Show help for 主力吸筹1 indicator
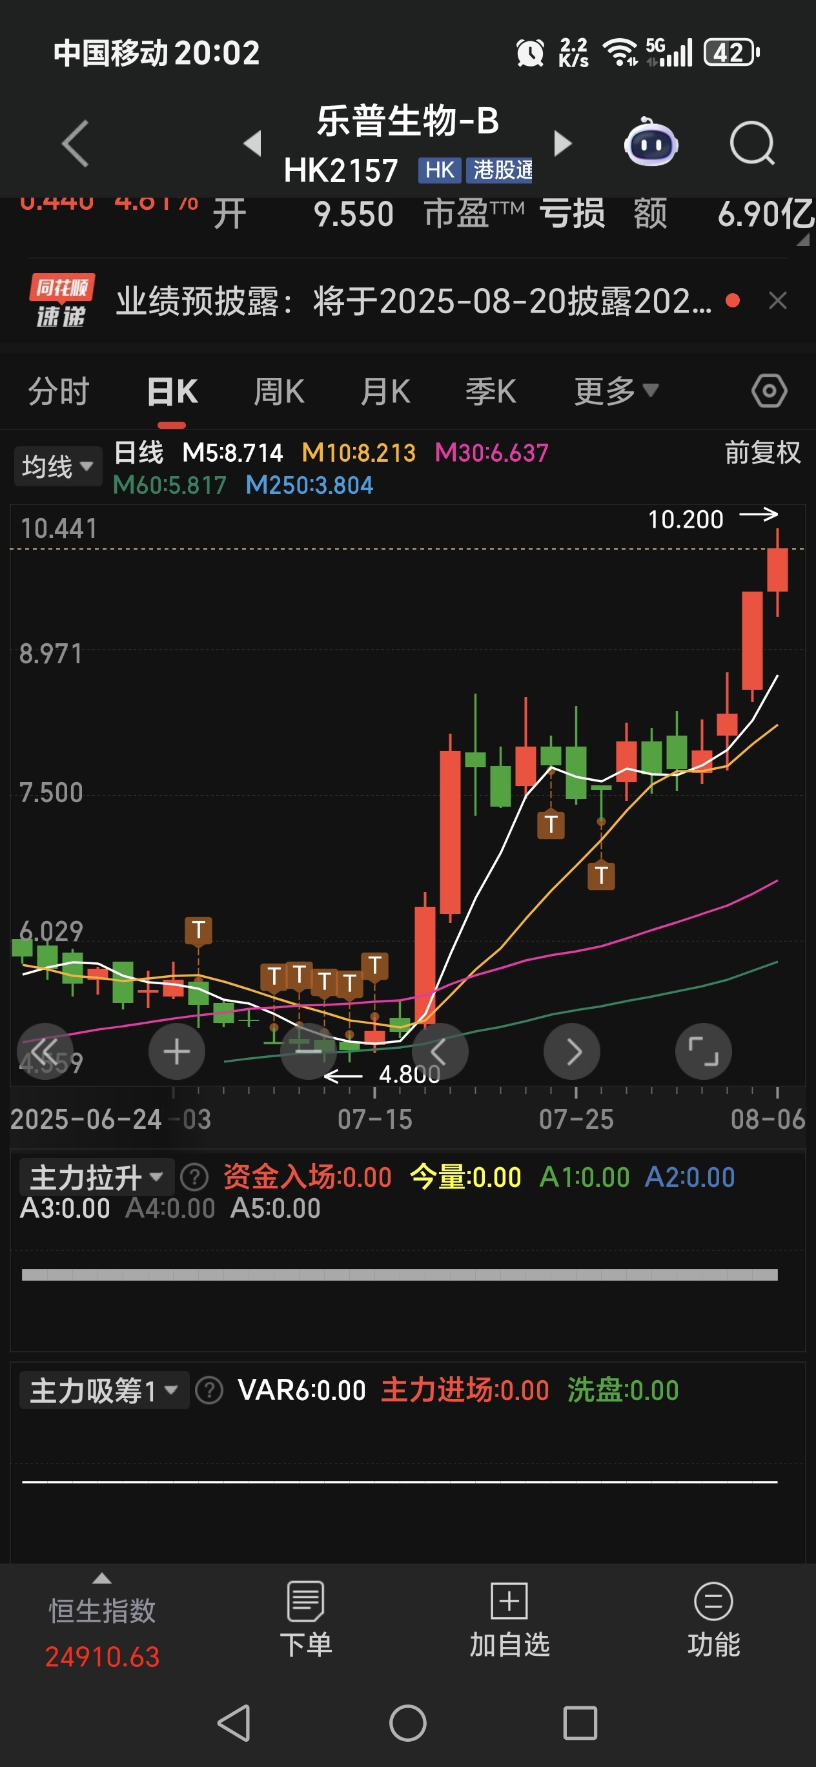Viewport: 816px width, 1767px height. [210, 1390]
